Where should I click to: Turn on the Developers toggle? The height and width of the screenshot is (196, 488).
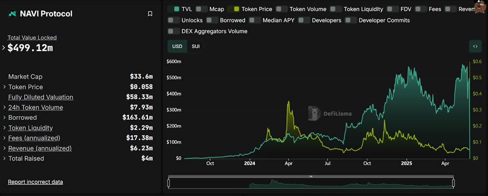[x=304, y=20]
